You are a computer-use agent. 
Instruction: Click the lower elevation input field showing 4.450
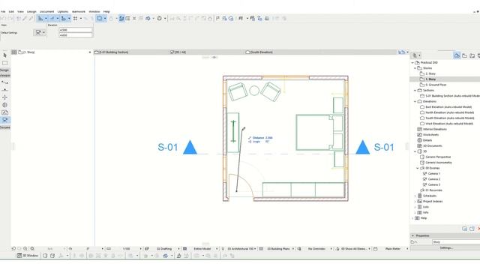click(x=75, y=35)
